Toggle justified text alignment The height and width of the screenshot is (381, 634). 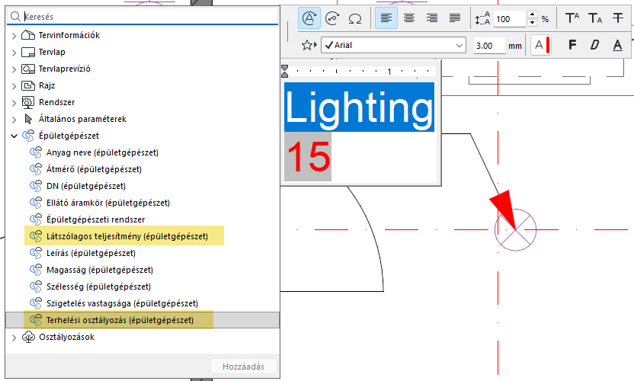click(x=455, y=18)
